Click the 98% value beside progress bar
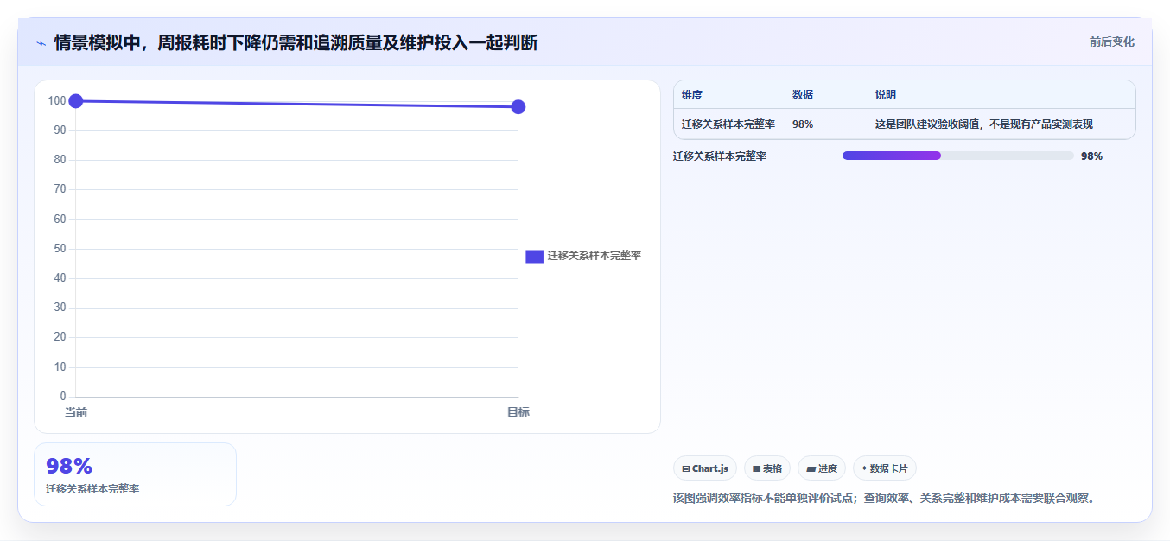Image resolution: width=1170 pixels, height=541 pixels. (x=1091, y=156)
